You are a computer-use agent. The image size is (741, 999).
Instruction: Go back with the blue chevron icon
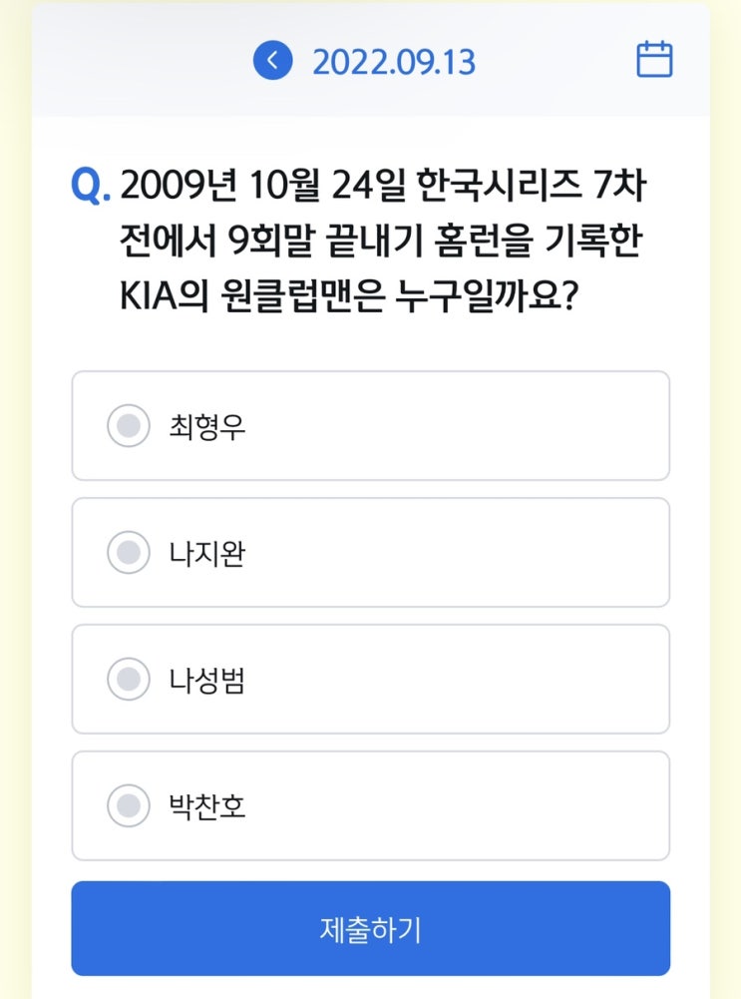point(272,61)
